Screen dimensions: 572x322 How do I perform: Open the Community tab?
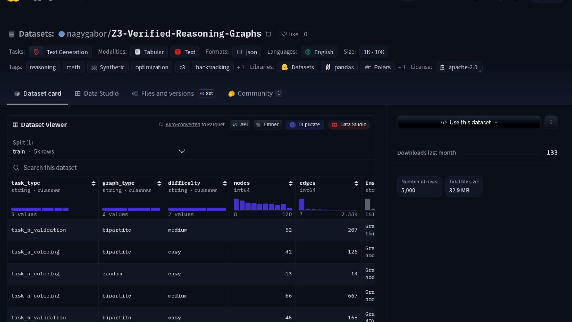pos(255,93)
